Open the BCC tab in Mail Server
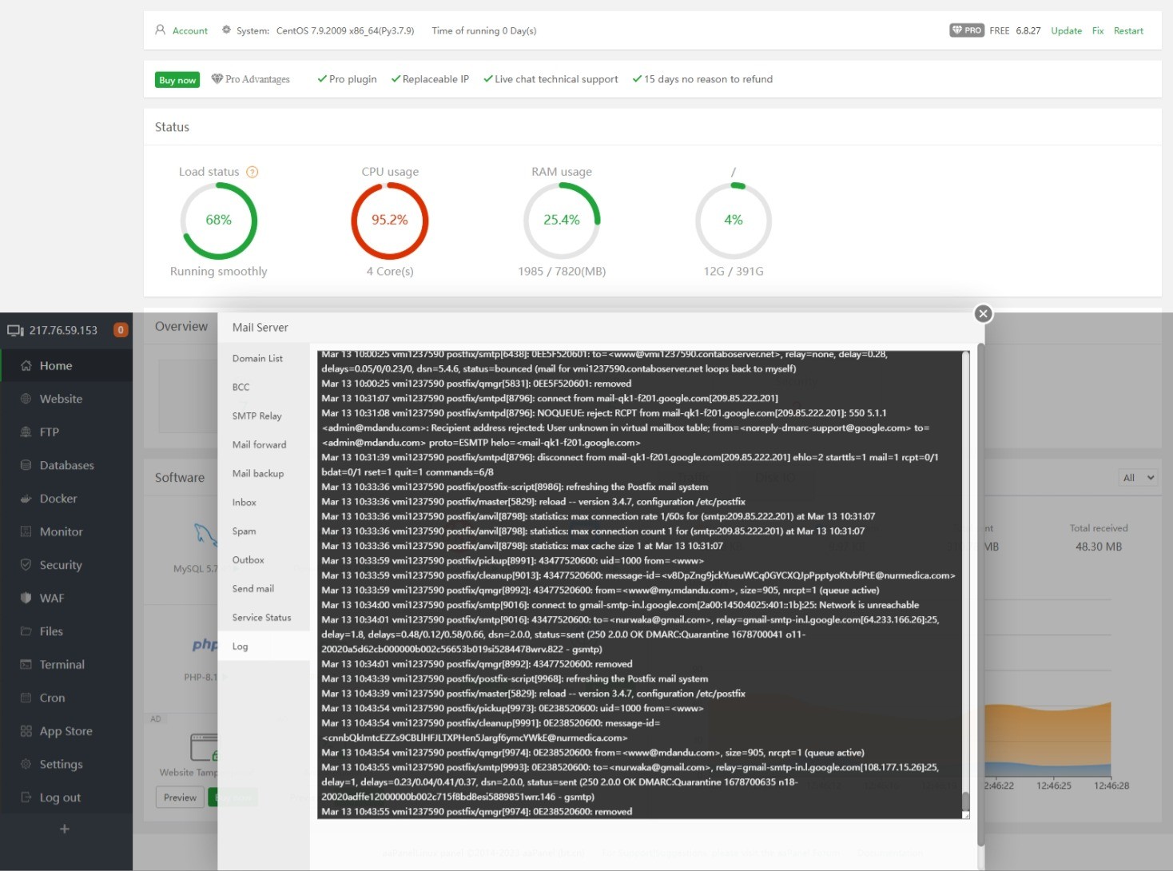 tap(241, 388)
